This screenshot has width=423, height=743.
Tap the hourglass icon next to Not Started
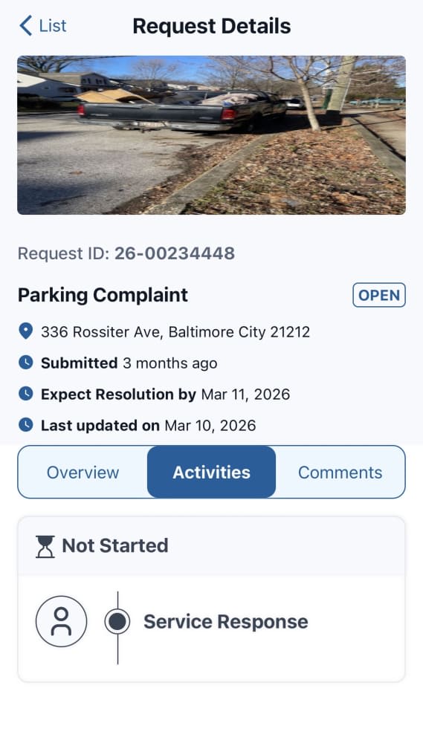click(x=45, y=546)
